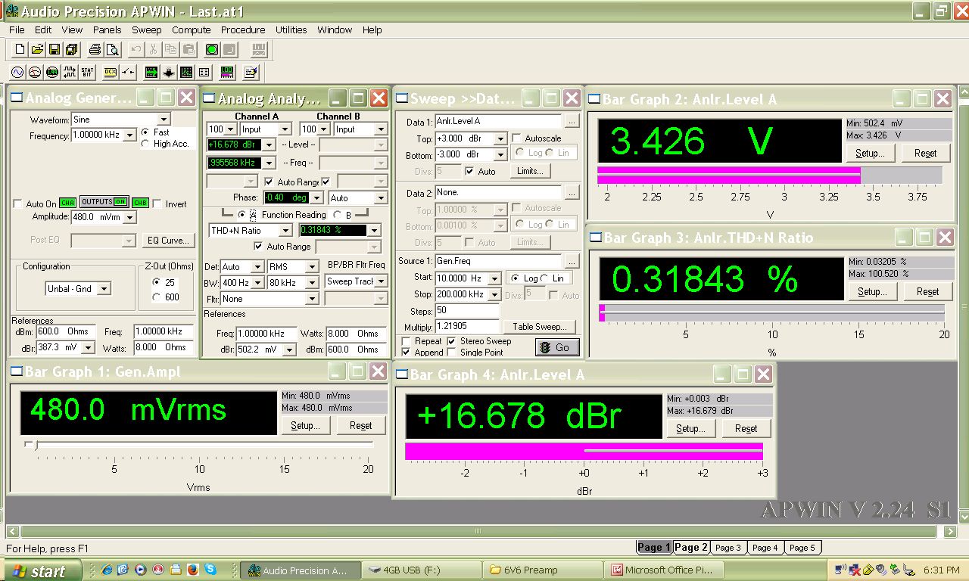The image size is (969, 581).
Task: Open generator Amplitude units dropdown
Action: click(x=129, y=218)
